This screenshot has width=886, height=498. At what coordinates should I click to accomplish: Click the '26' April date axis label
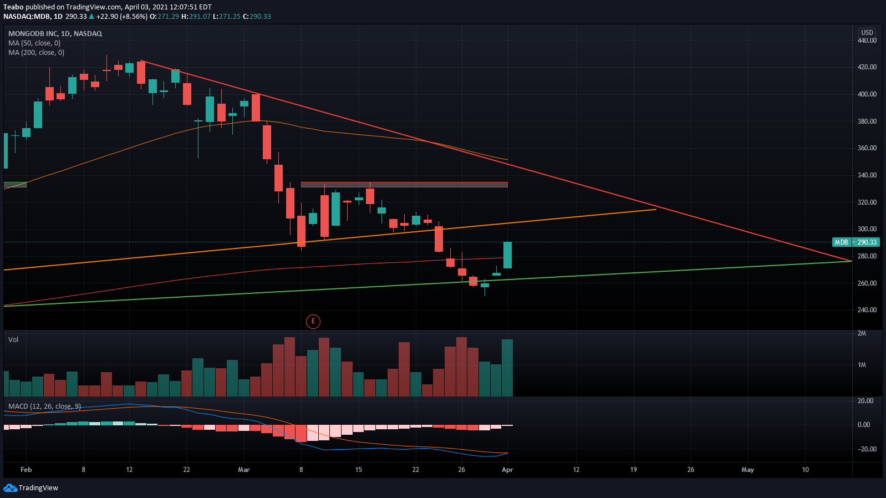[x=691, y=470]
